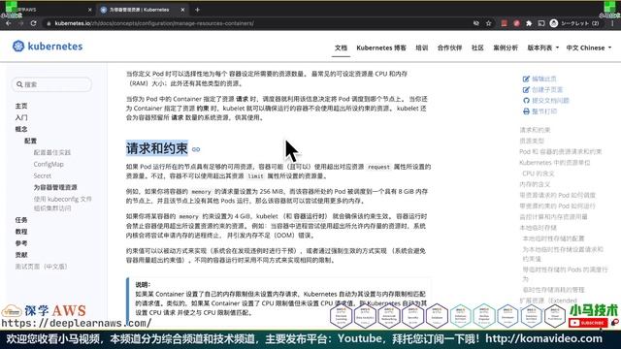The height and width of the screenshot is (349, 621).
Task: Open 社区 in the top navigation
Action: click(x=477, y=48)
